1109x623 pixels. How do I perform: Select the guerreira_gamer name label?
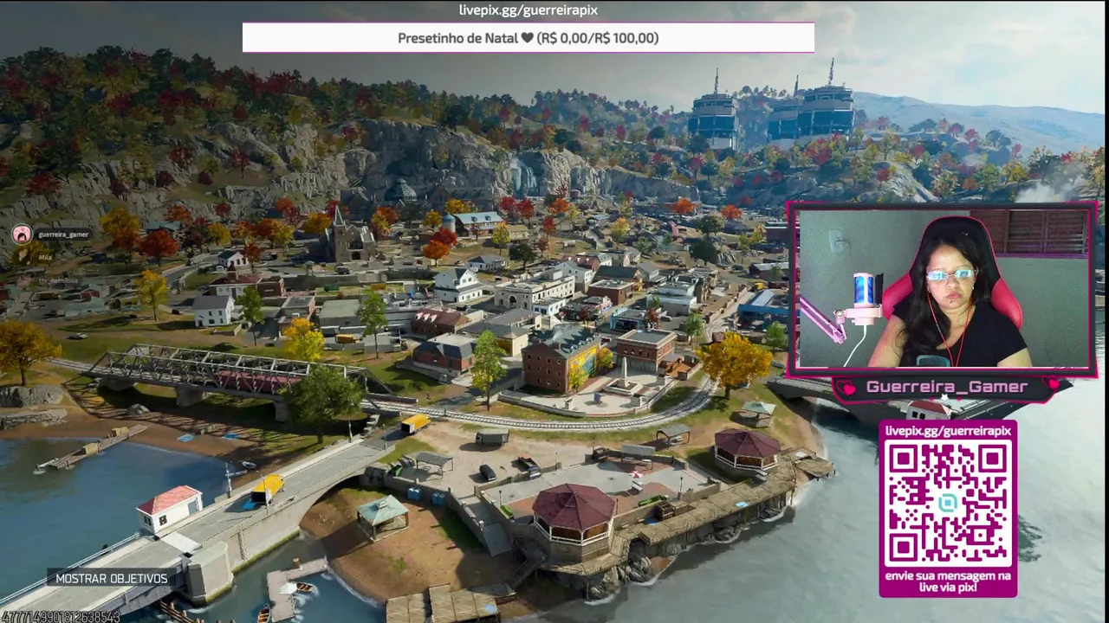click(x=63, y=234)
